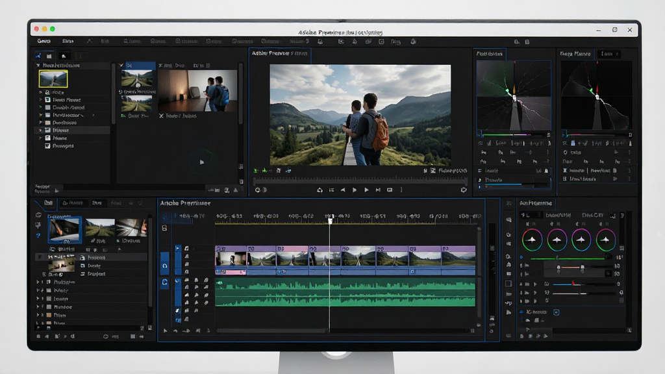
Task: Click the timeline playhead marker on the ruler
Action: [330, 221]
